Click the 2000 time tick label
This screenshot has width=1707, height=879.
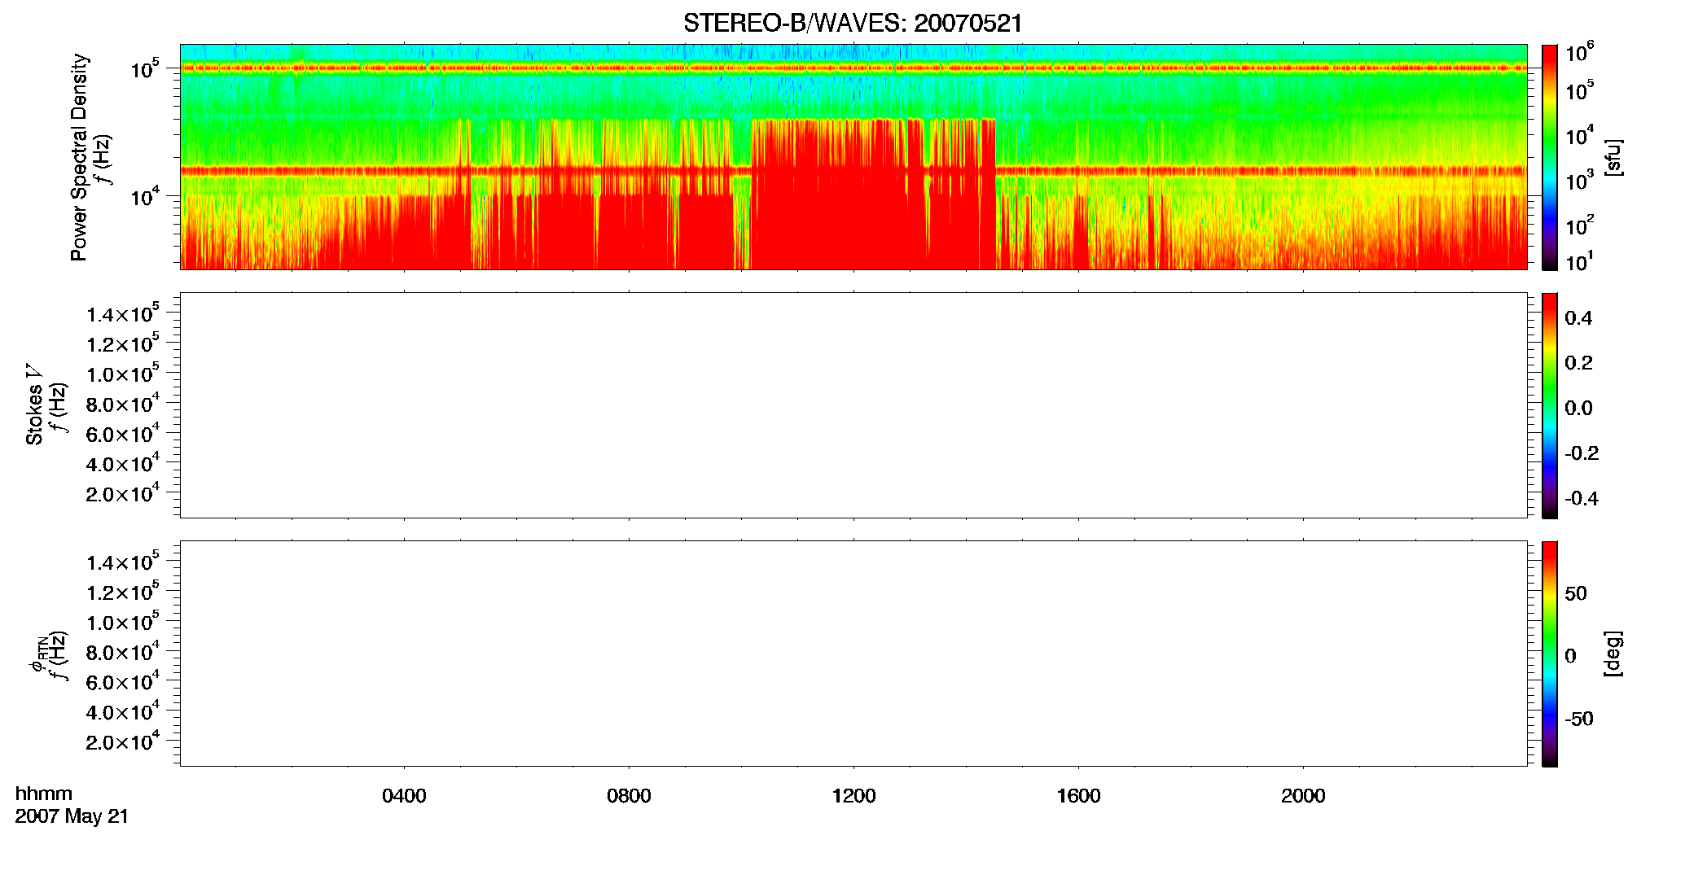coord(1303,796)
